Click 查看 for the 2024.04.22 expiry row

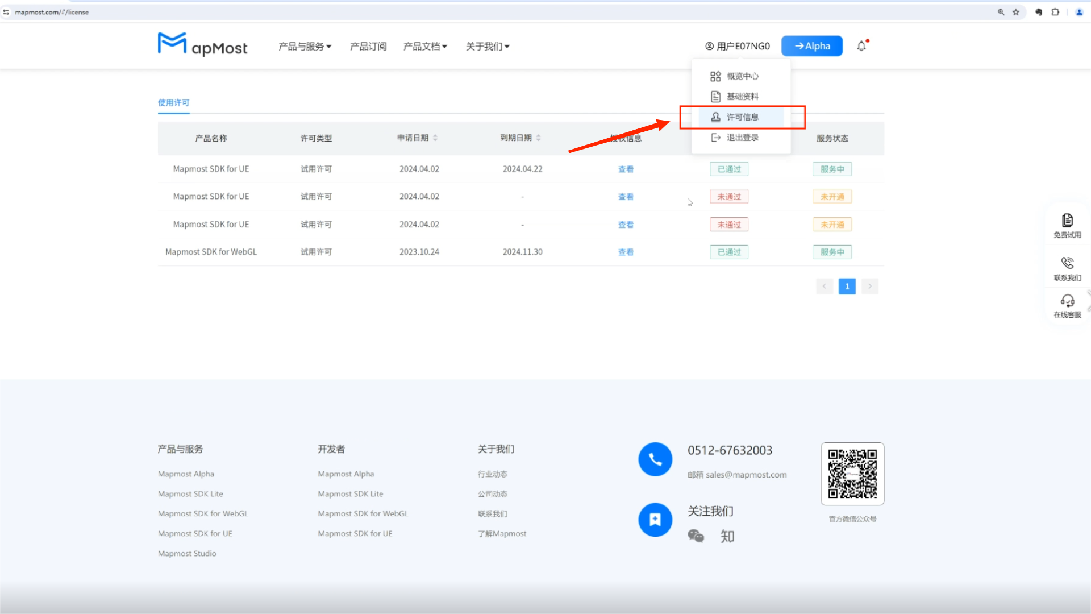point(626,169)
